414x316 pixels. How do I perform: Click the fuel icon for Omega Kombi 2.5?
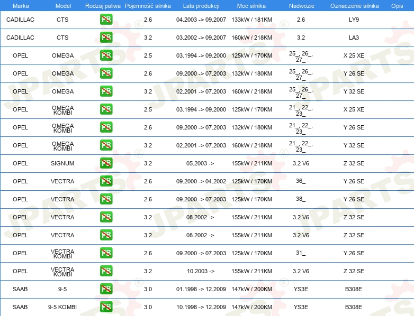pyautogui.click(x=106, y=109)
